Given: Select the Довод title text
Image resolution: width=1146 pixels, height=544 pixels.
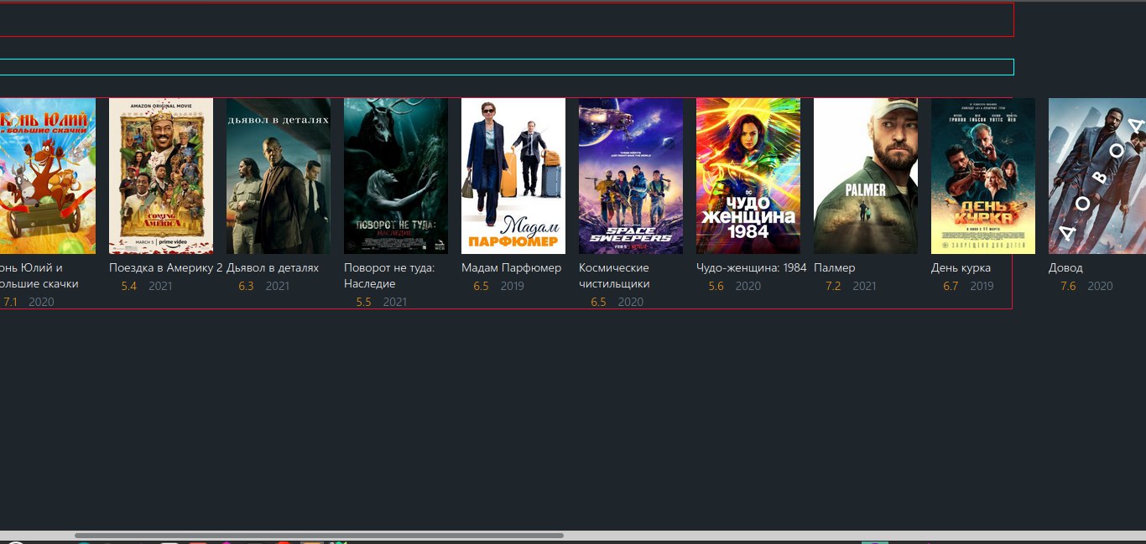Looking at the screenshot, I should 1065,268.
